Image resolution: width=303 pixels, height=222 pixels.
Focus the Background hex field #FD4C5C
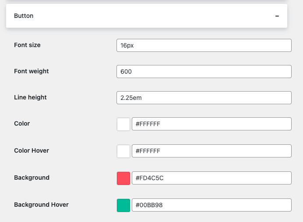pyautogui.click(x=211, y=178)
